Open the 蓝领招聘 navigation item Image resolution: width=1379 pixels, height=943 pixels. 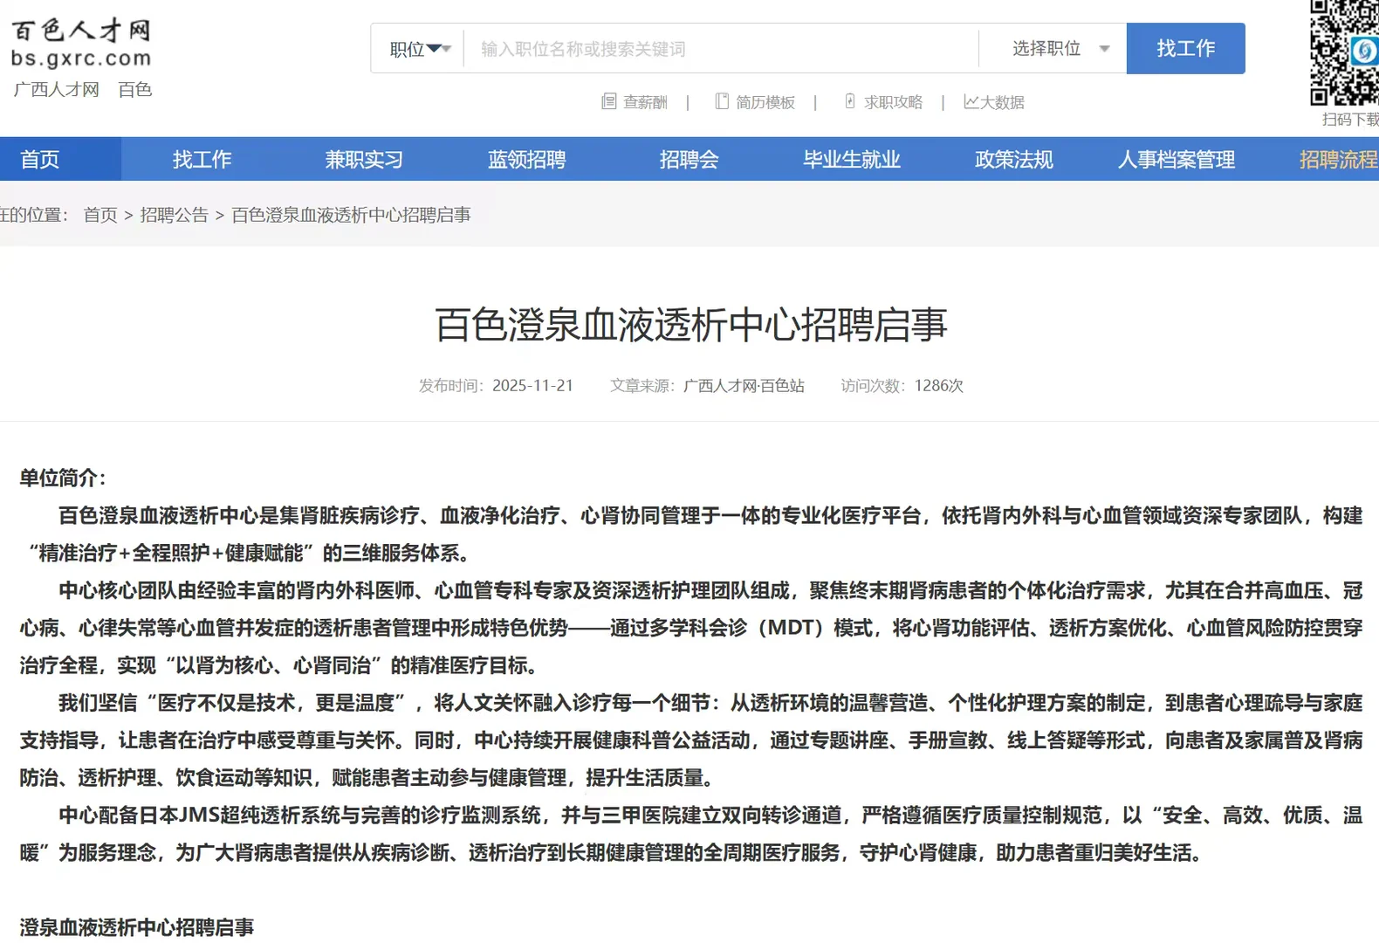pos(527,160)
